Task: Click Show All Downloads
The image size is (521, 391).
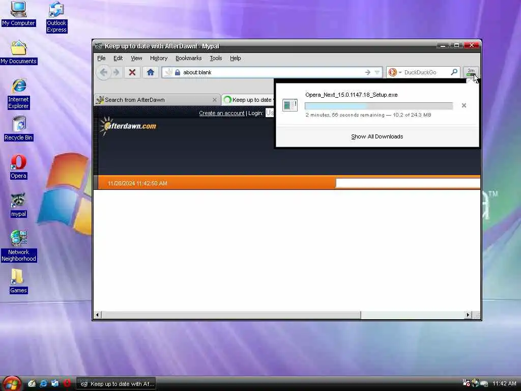Action: (x=377, y=136)
